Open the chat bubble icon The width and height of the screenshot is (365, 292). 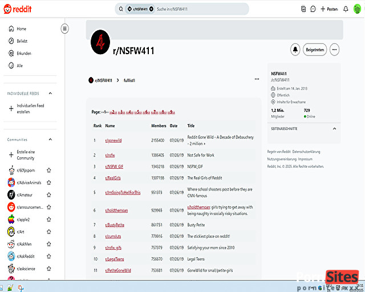click(313, 9)
